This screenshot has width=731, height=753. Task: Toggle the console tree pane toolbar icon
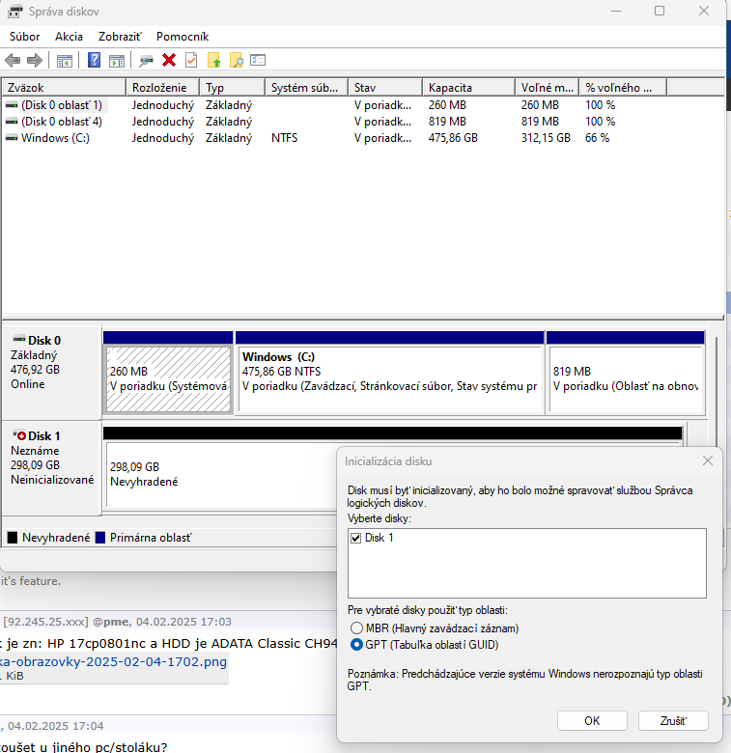(65, 61)
